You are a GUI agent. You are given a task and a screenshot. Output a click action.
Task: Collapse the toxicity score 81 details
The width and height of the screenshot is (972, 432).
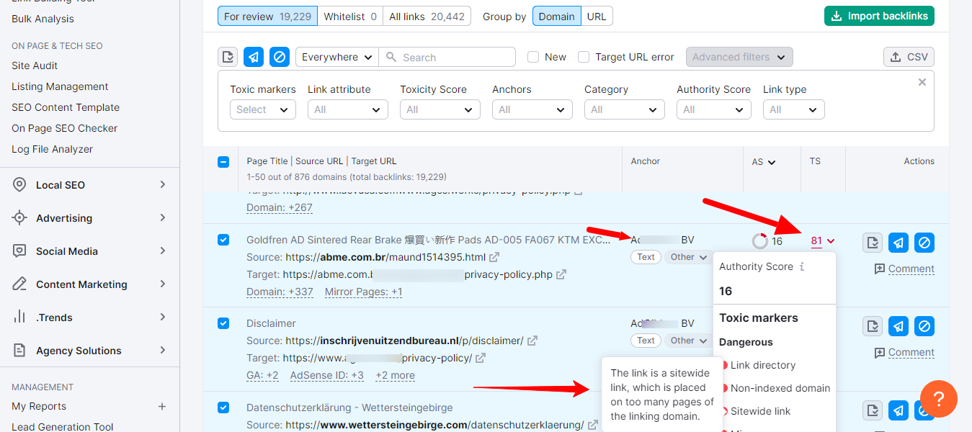coord(823,241)
